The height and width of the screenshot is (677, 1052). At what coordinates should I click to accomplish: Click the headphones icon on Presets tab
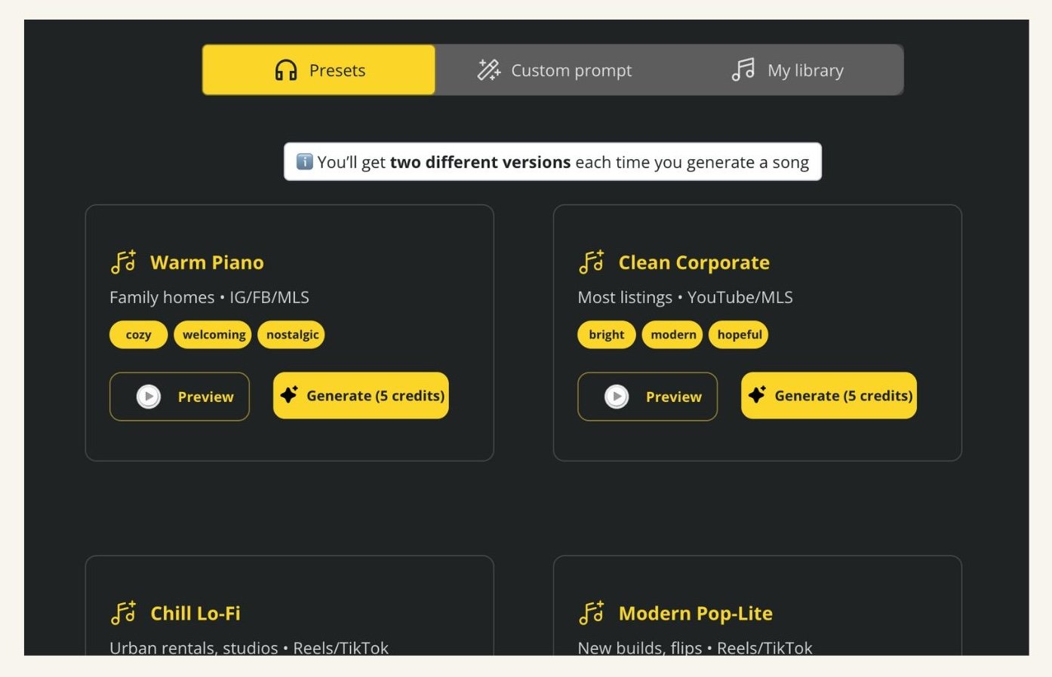coord(286,70)
